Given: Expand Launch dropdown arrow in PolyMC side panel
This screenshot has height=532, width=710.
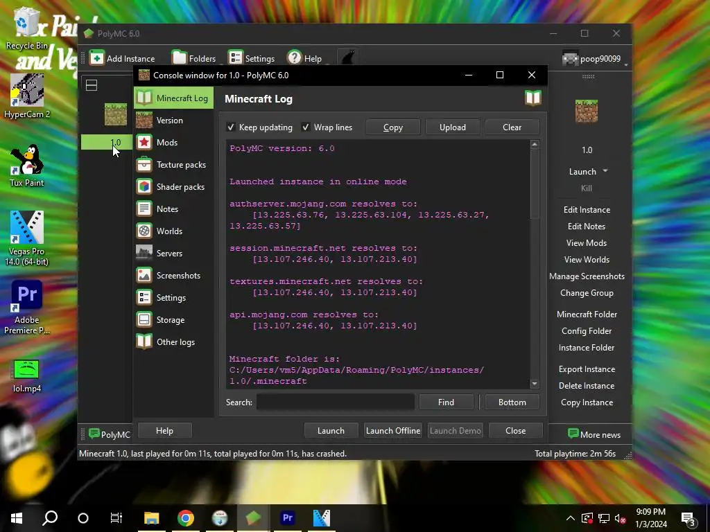Looking at the screenshot, I should [605, 171].
